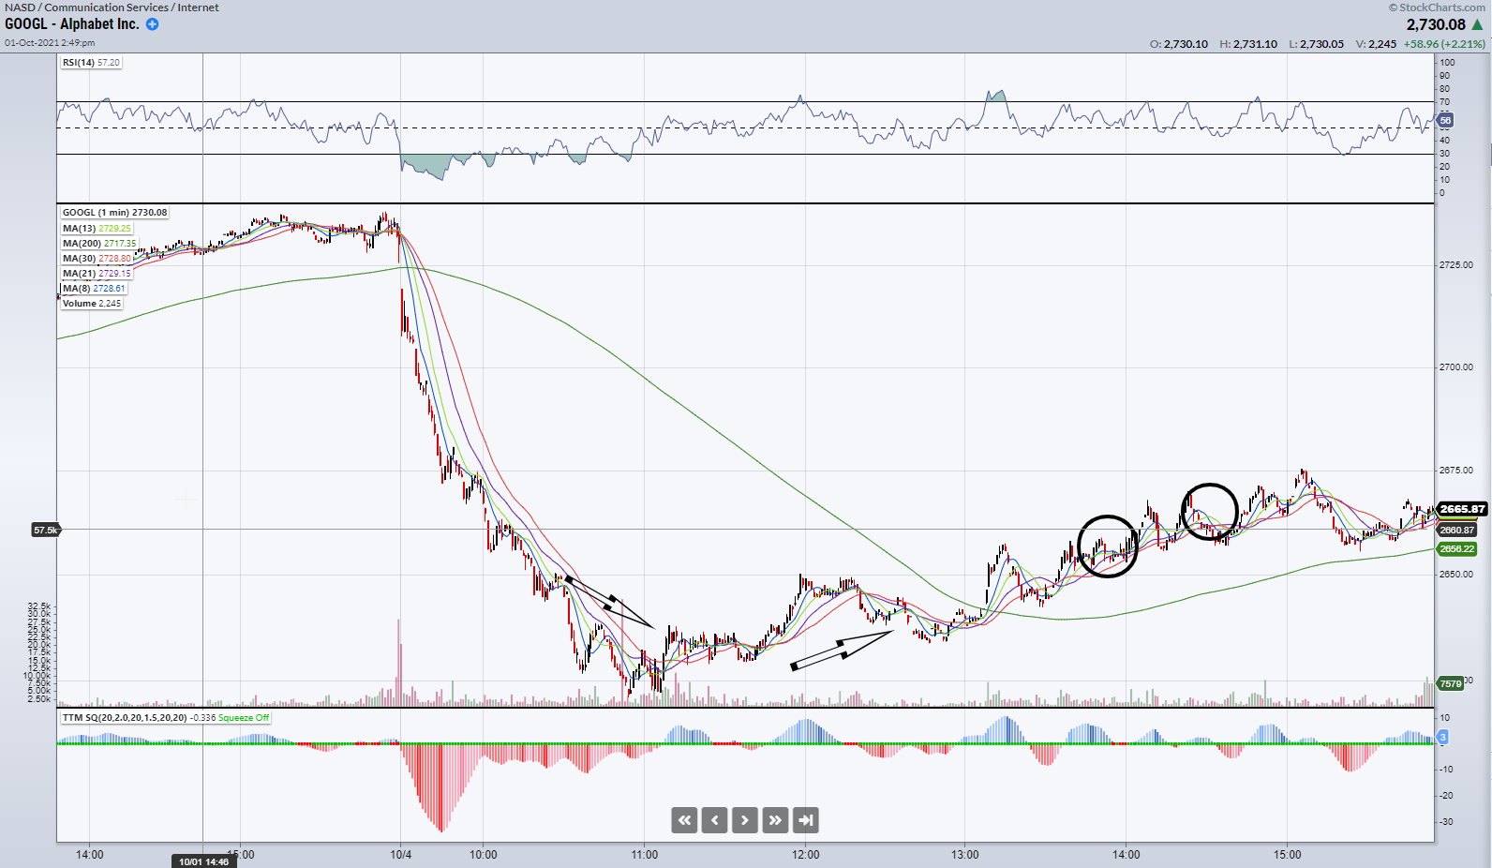Click the 10:00 time axis label
The height and width of the screenshot is (868, 1492).
484,854
